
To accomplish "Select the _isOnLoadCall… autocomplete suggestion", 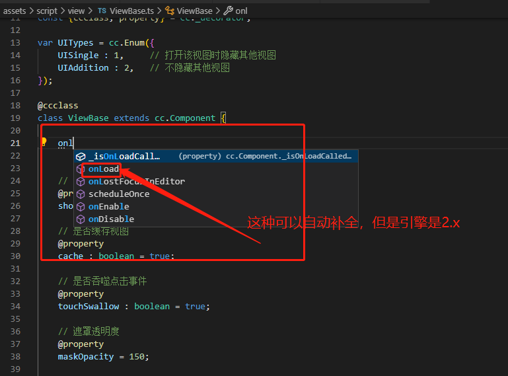I will (x=216, y=157).
